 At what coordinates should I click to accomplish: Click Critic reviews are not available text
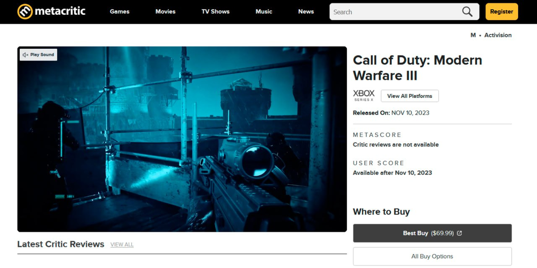click(x=396, y=145)
